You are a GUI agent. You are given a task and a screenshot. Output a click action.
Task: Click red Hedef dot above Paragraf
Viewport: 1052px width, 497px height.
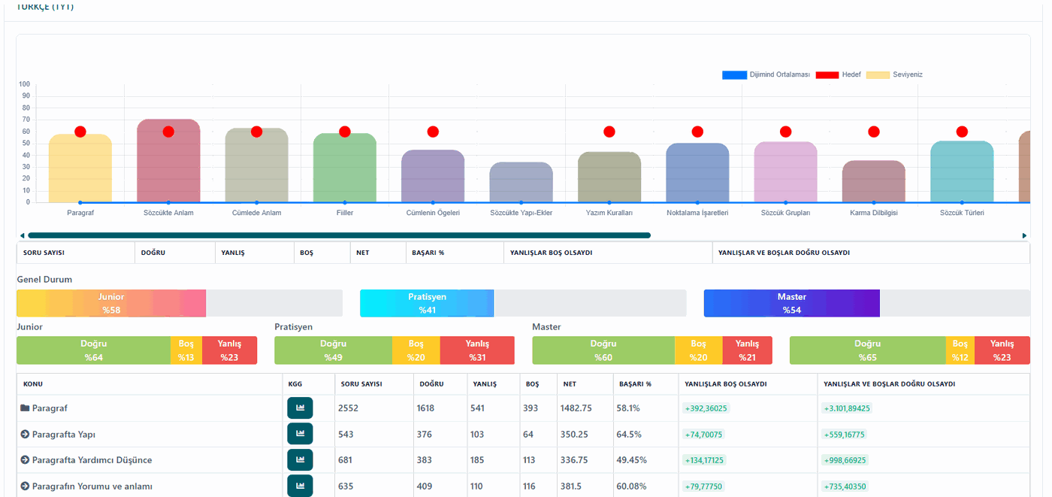tap(80, 132)
